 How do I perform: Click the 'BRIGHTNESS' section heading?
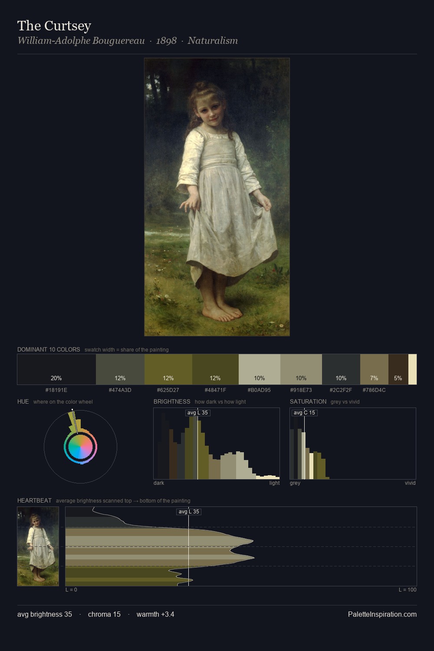pyautogui.click(x=172, y=401)
